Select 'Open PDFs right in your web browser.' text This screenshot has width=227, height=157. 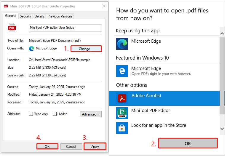161,74
